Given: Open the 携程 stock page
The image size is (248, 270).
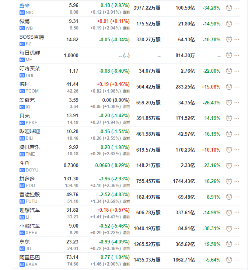Looking at the screenshot, I should pos(24,84).
